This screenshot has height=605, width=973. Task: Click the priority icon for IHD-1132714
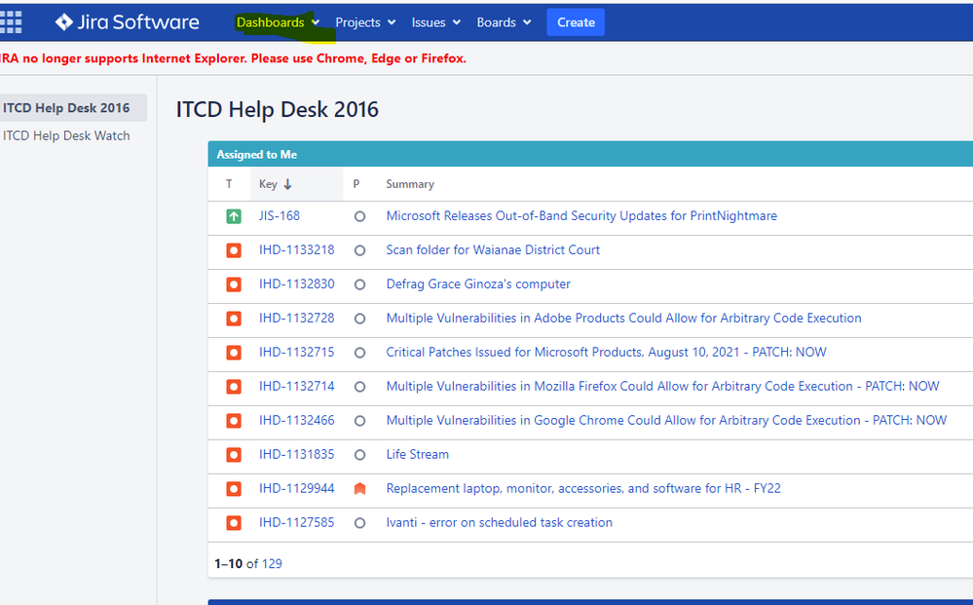pyautogui.click(x=360, y=387)
